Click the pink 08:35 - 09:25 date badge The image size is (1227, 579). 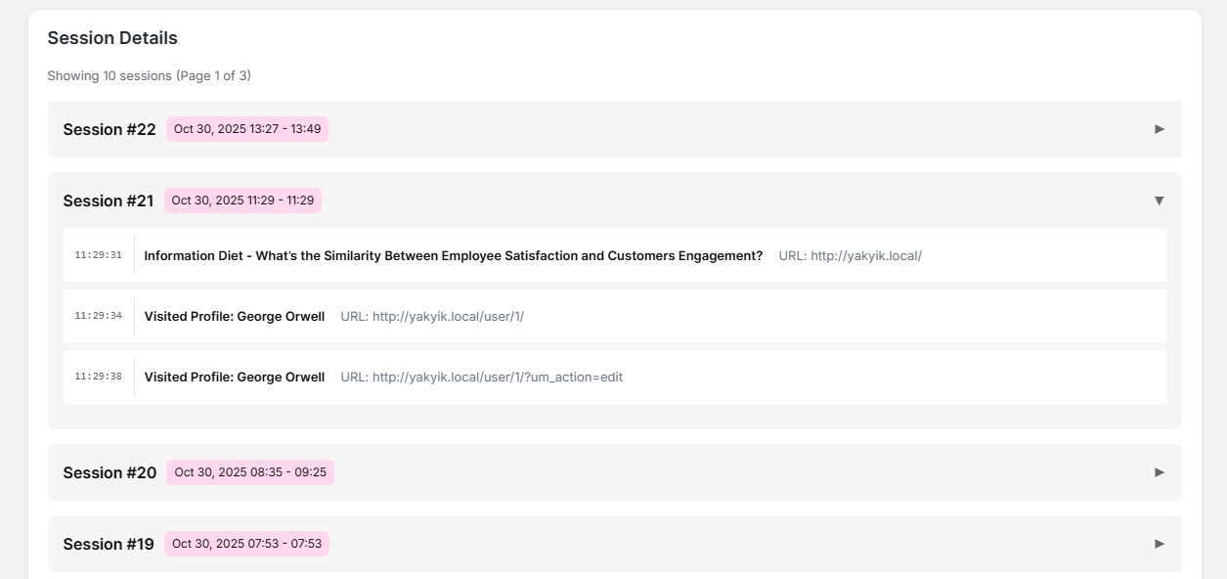(x=250, y=472)
